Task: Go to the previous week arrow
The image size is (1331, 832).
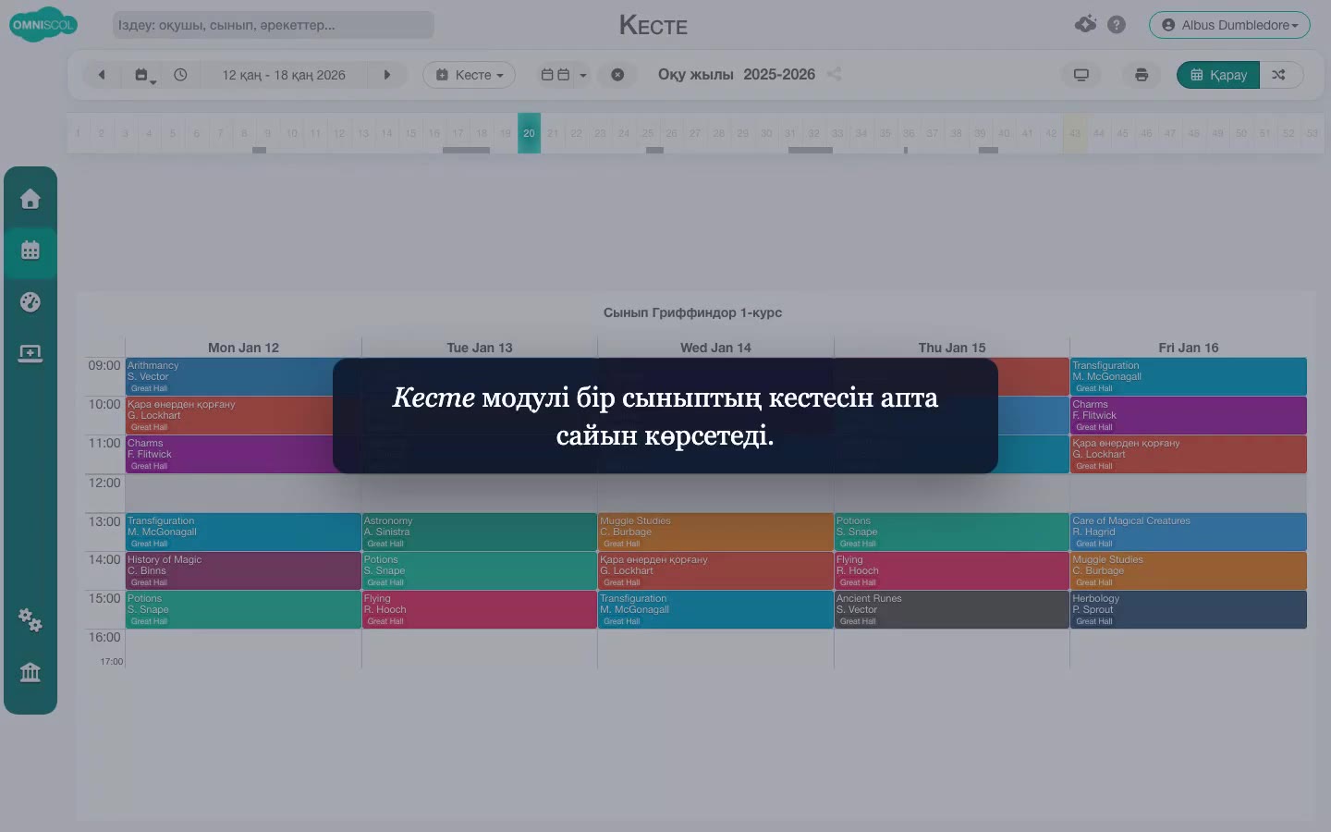Action: click(x=102, y=75)
